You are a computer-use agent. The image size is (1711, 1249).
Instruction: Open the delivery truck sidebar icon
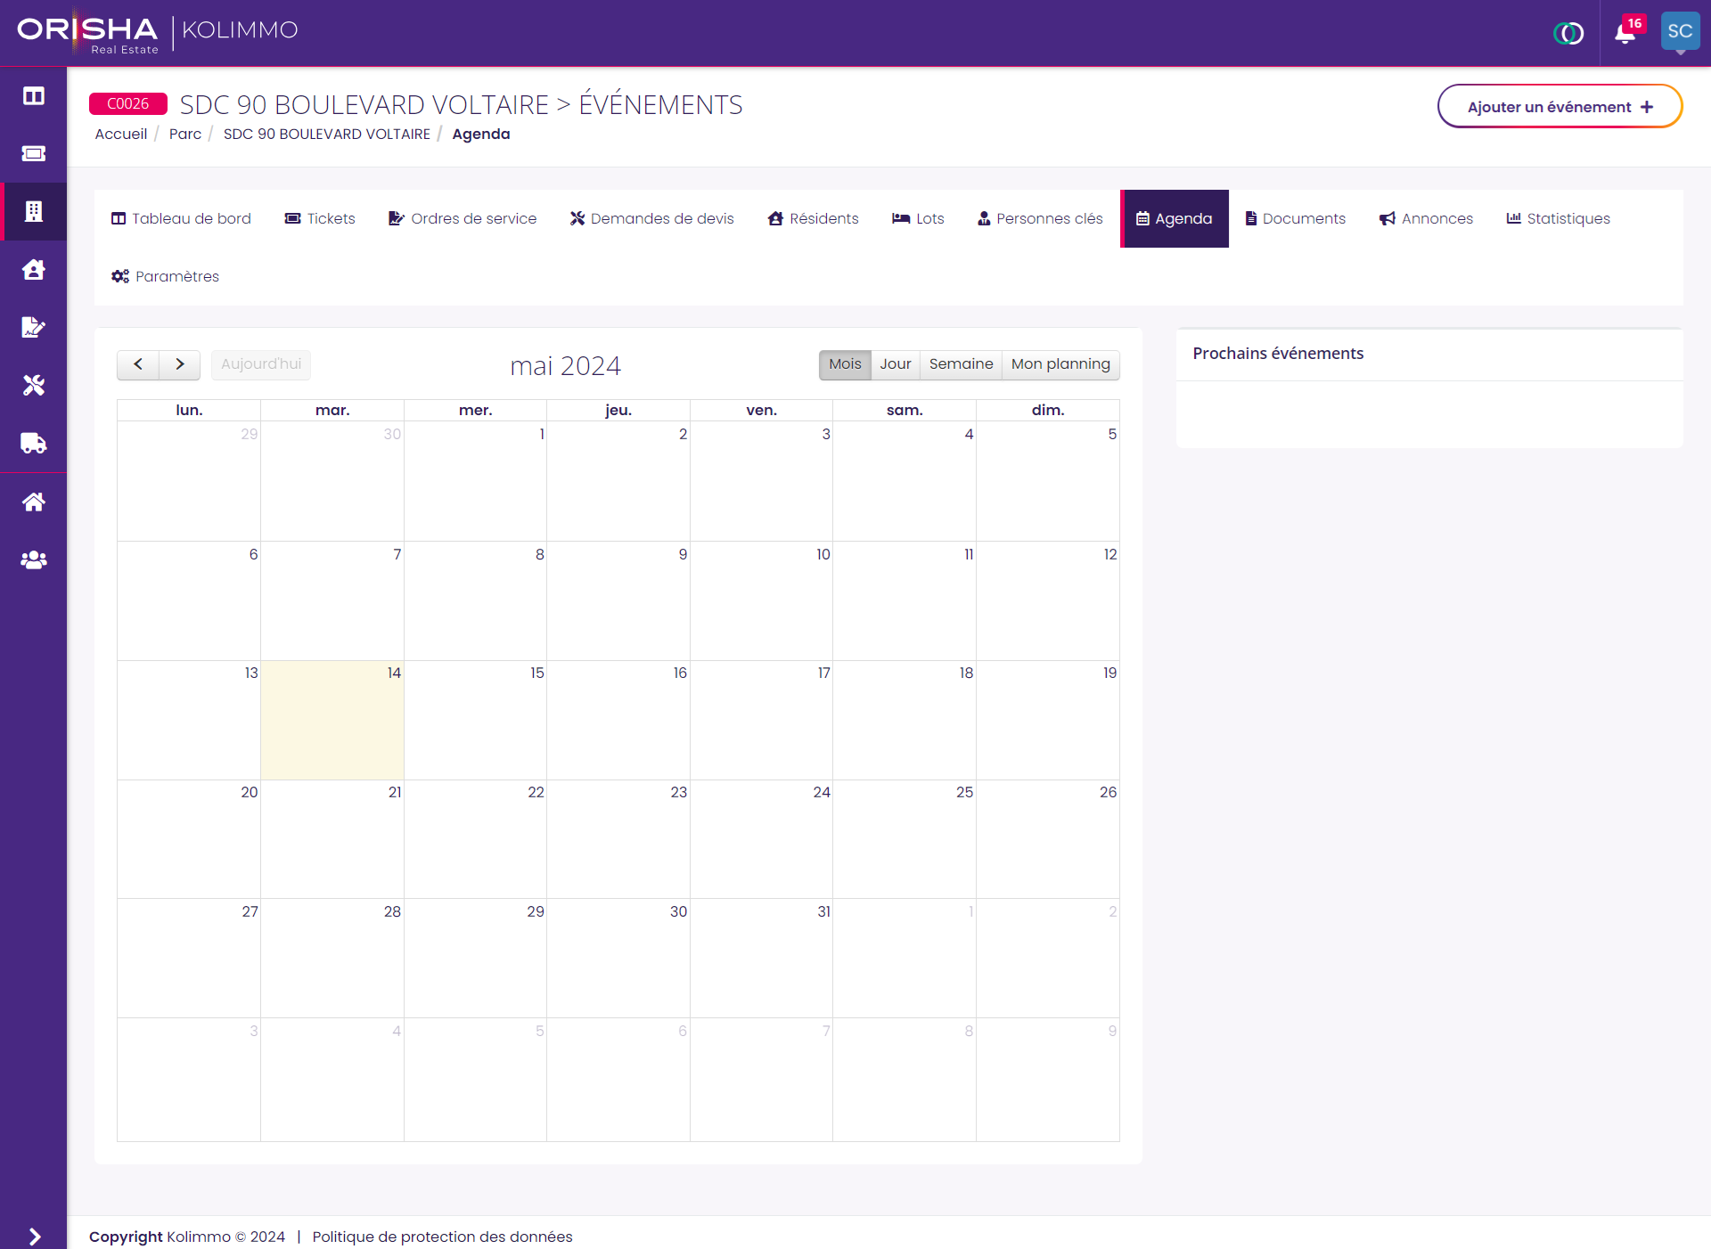(x=34, y=443)
